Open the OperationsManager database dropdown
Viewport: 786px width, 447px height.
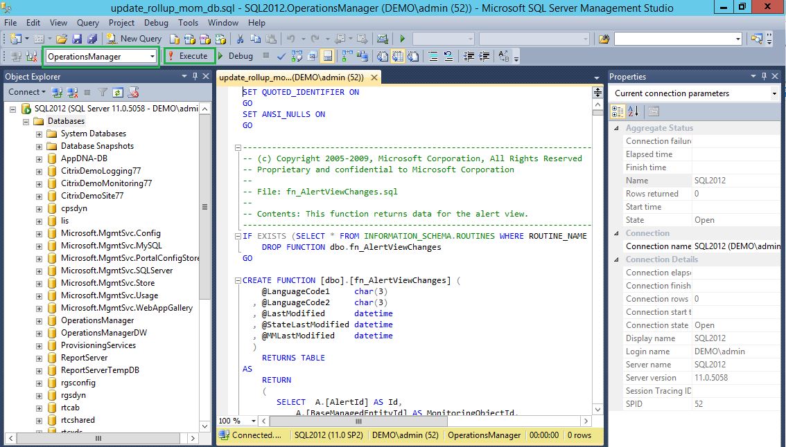tap(152, 57)
